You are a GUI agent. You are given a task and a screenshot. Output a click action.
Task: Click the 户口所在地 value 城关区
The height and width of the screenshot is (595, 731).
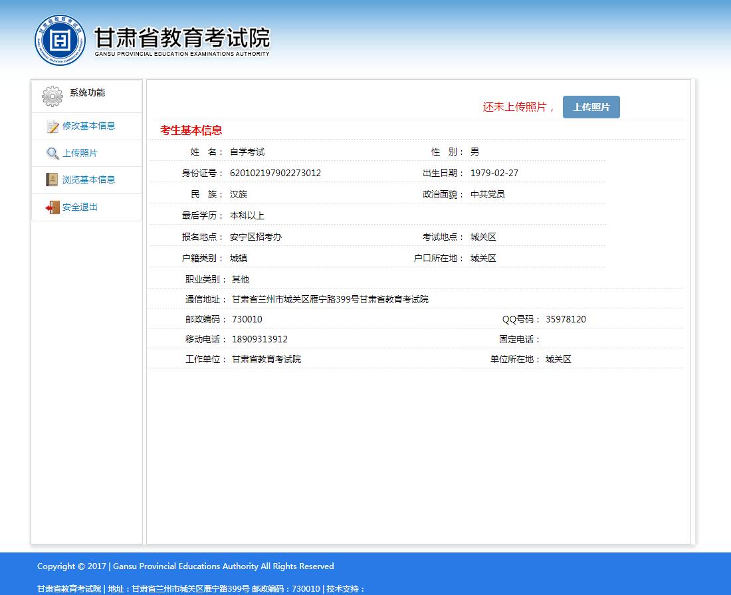(x=483, y=258)
